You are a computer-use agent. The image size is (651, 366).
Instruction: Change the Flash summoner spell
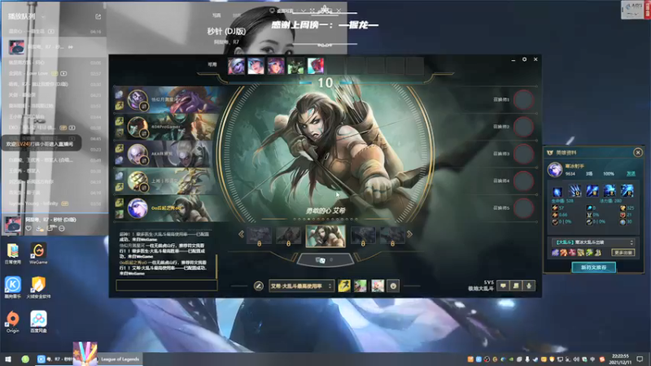click(x=343, y=286)
